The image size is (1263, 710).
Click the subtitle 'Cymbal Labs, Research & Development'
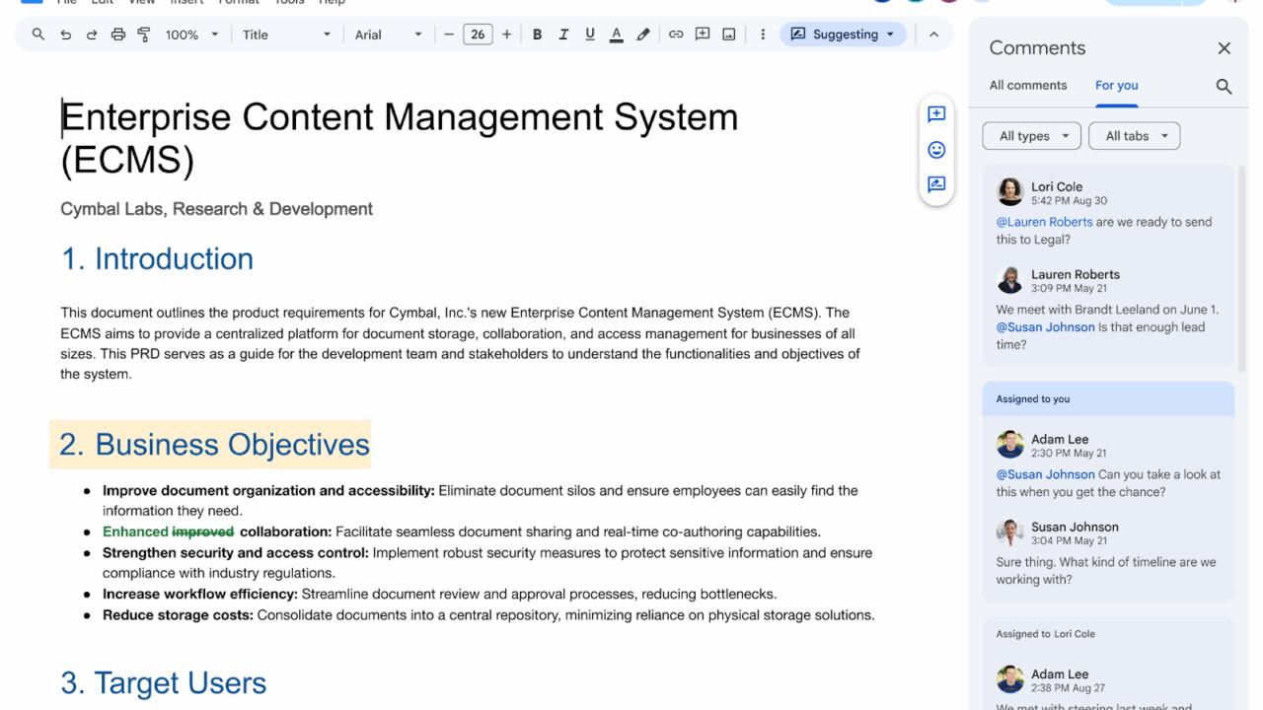216,209
